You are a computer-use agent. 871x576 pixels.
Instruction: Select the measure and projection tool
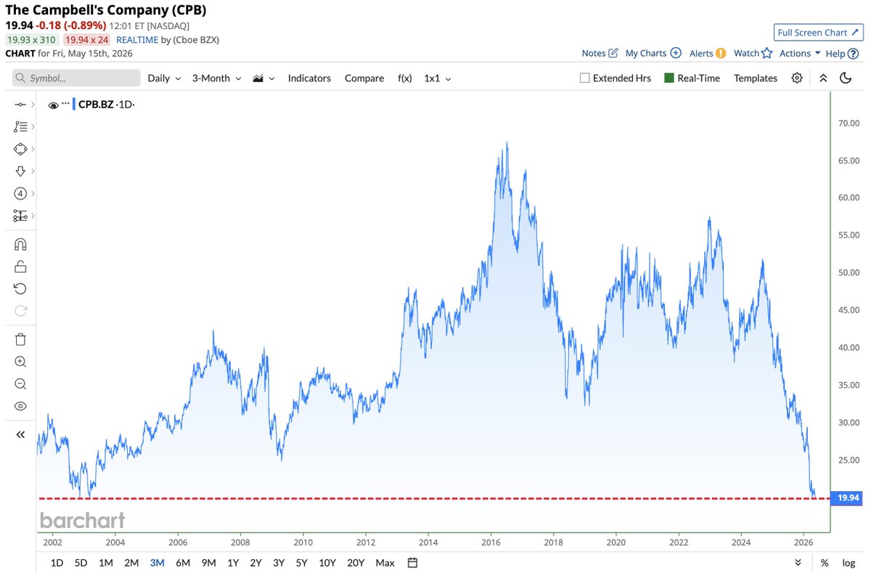click(20, 216)
